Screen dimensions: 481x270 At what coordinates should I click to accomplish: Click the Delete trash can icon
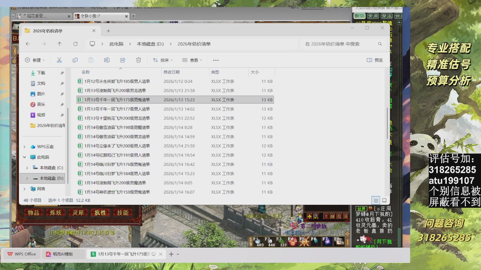138,60
